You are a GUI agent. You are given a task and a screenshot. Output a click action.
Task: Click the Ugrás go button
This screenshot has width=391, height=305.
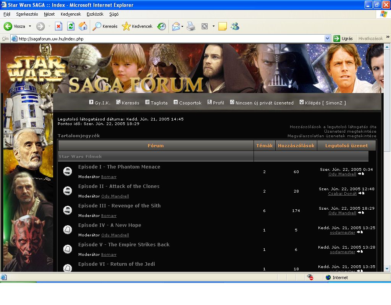[x=343, y=39]
